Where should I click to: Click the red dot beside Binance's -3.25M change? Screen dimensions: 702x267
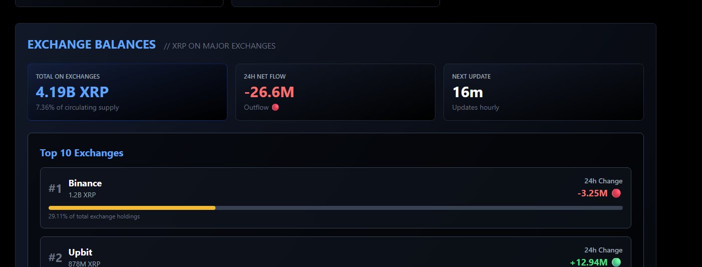tap(616, 193)
